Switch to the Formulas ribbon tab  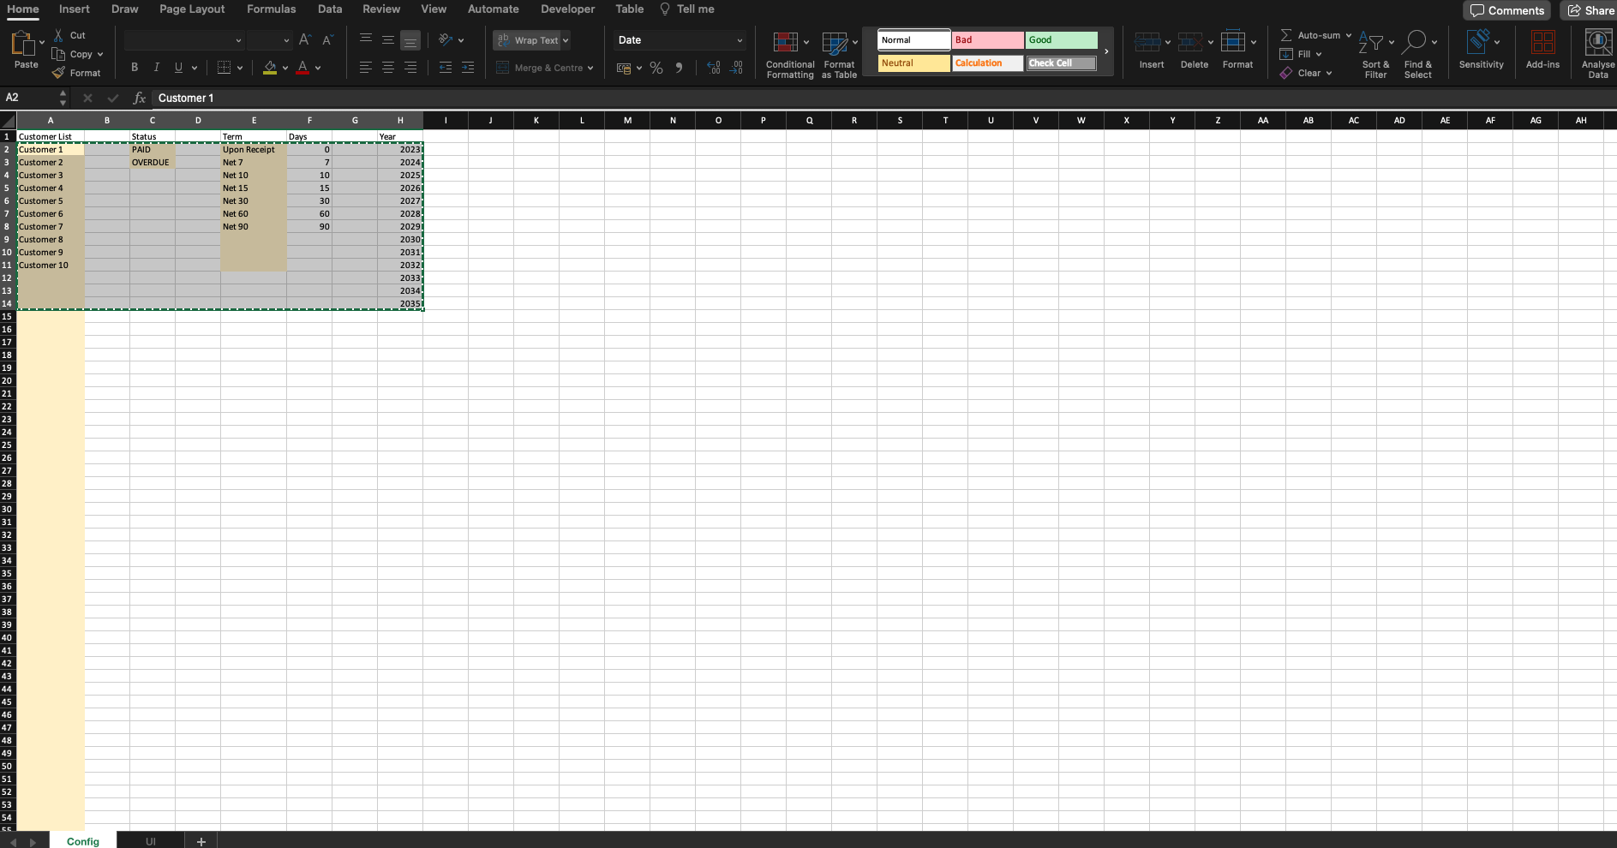coord(271,9)
